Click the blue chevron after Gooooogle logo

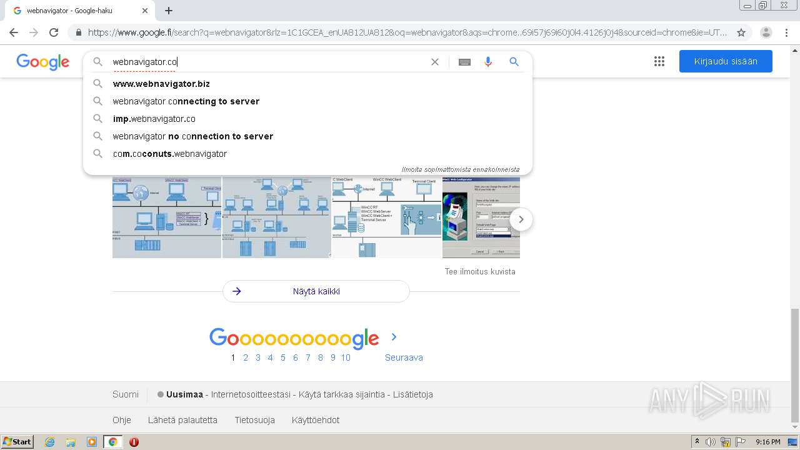tap(394, 337)
